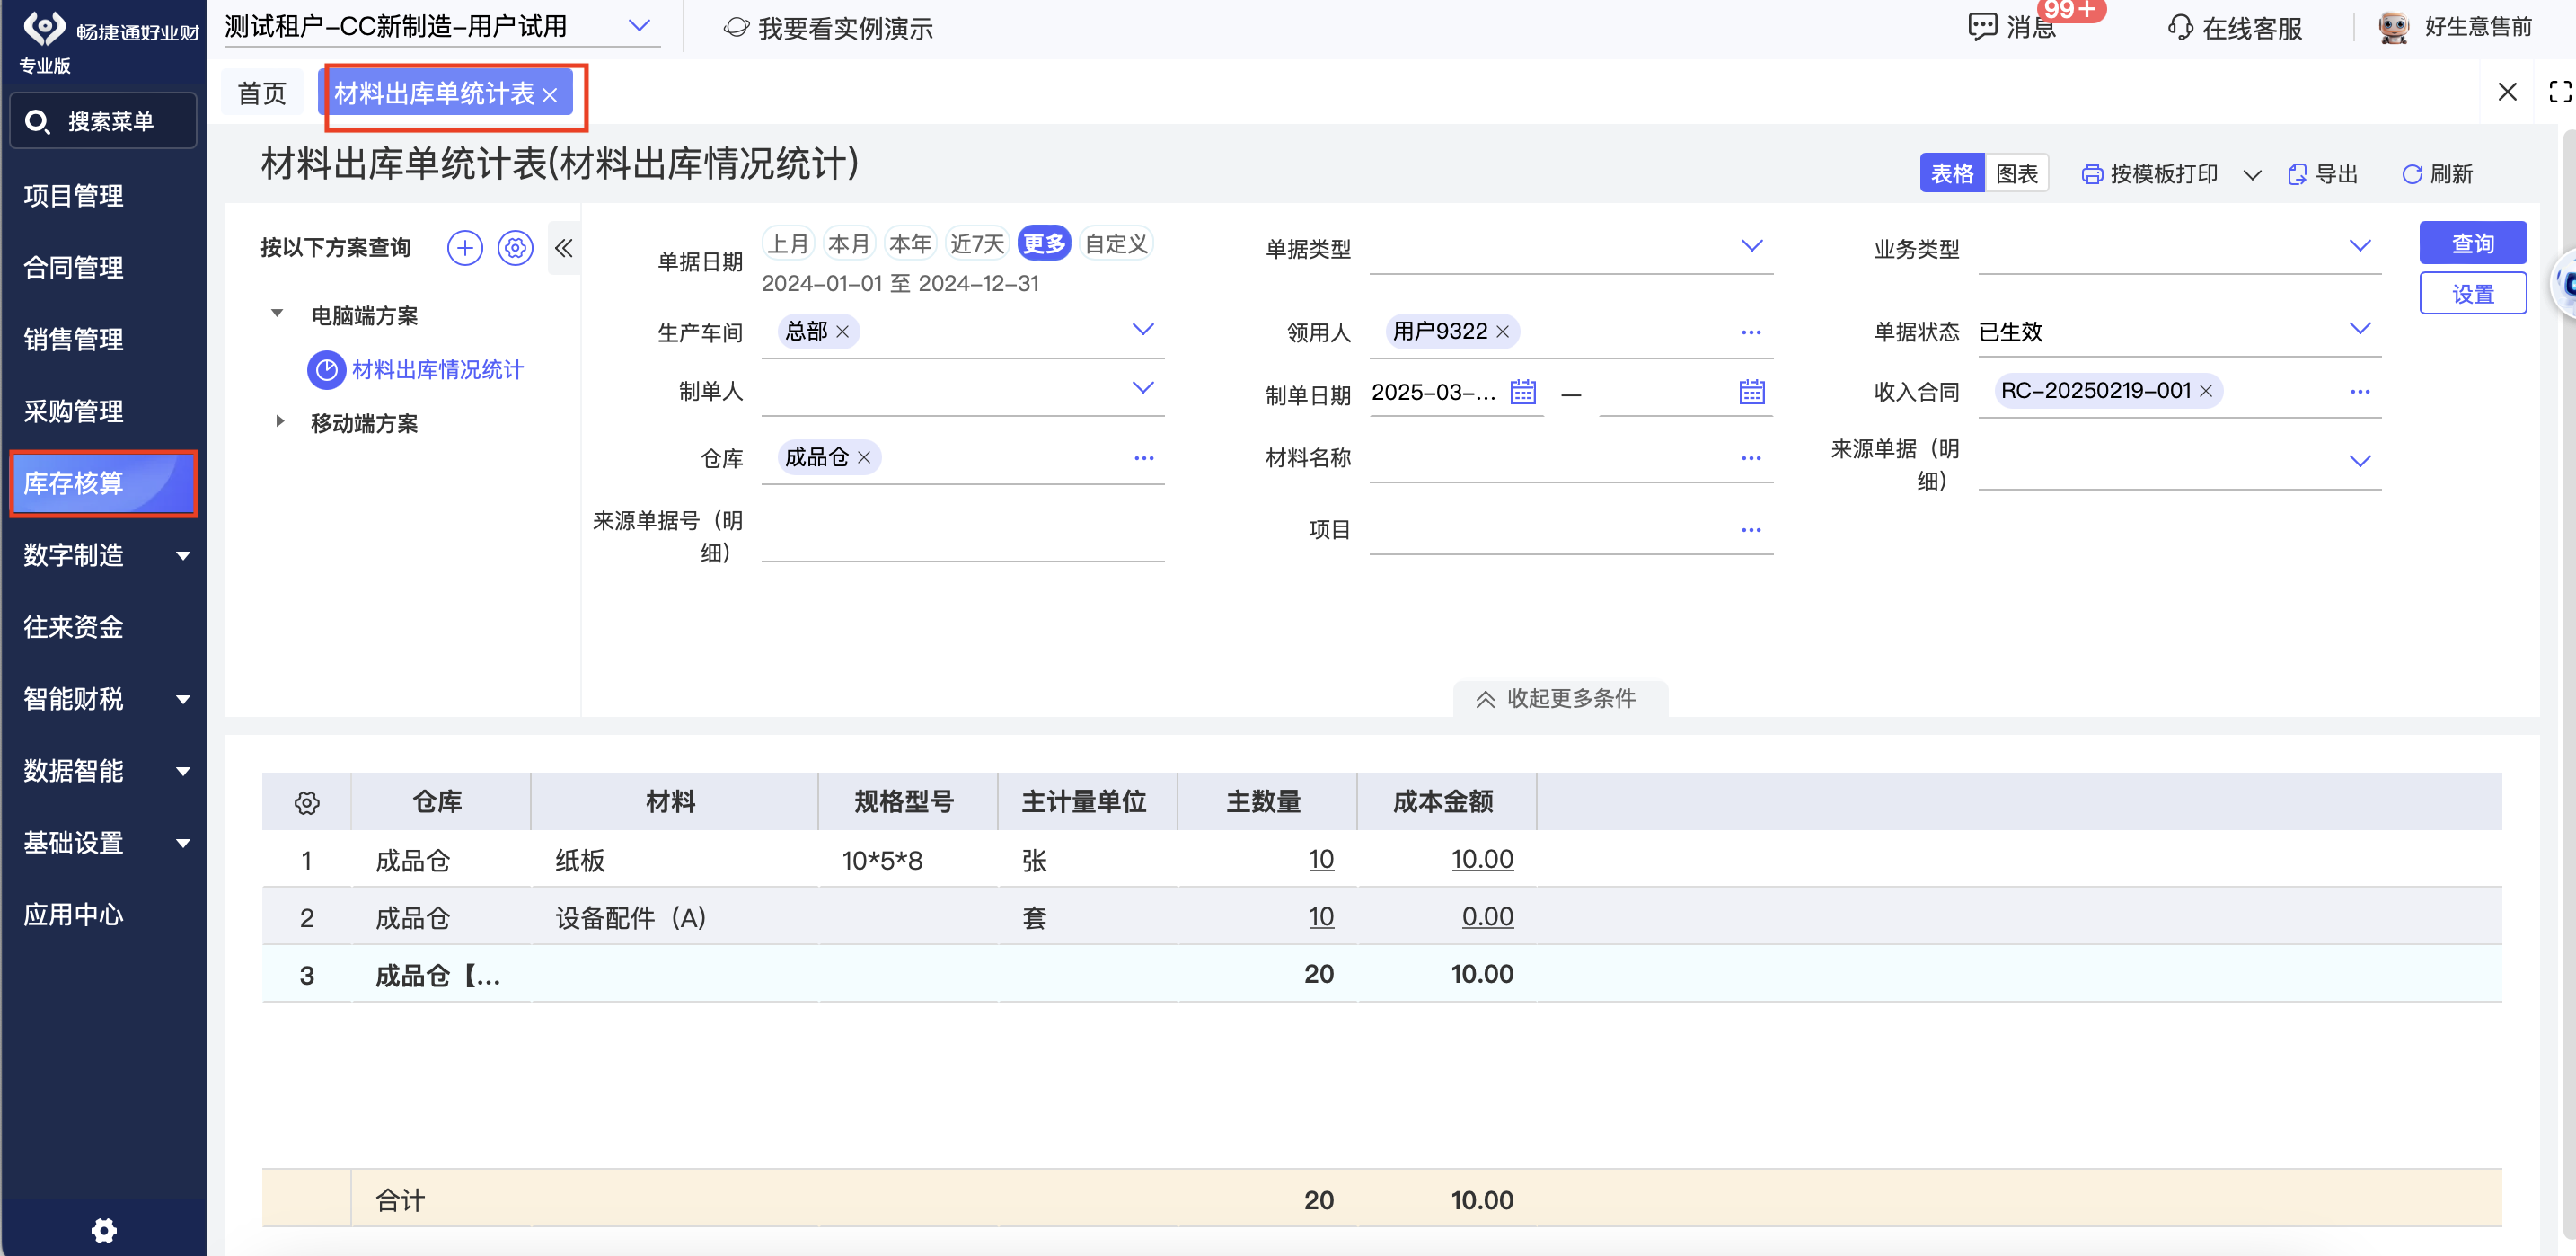Select 更多 date range option

[1044, 244]
